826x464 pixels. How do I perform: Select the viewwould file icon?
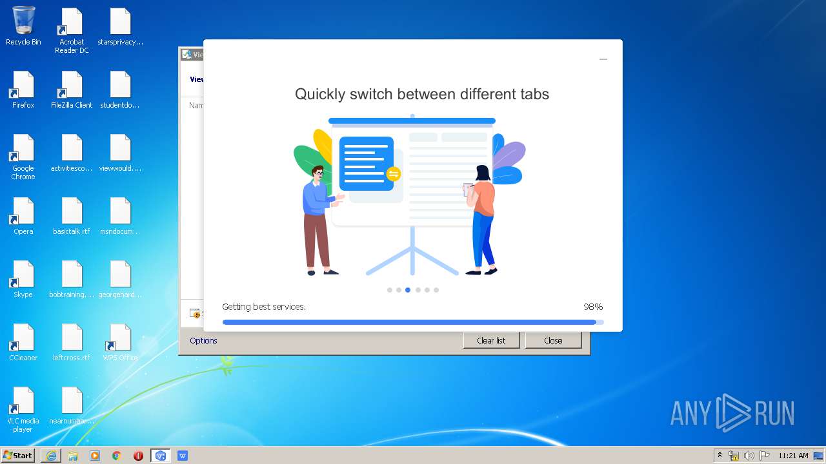[x=120, y=153]
